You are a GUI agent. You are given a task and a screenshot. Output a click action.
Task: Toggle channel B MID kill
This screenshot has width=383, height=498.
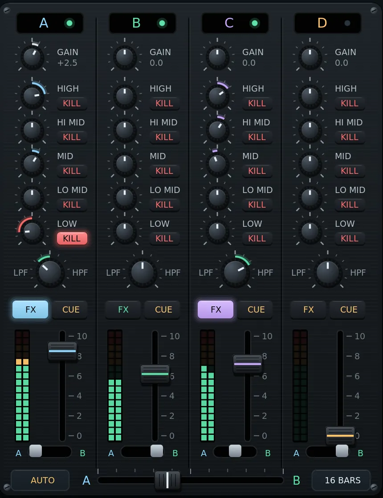point(164,171)
